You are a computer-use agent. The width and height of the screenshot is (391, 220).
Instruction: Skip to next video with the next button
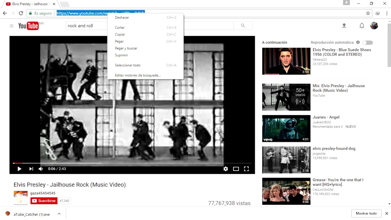click(x=31, y=169)
